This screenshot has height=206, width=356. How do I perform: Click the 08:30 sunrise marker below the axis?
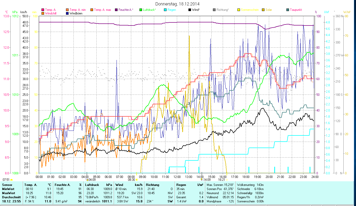(131, 180)
